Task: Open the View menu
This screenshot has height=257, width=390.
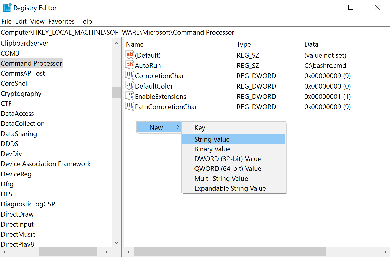Action: (x=37, y=21)
